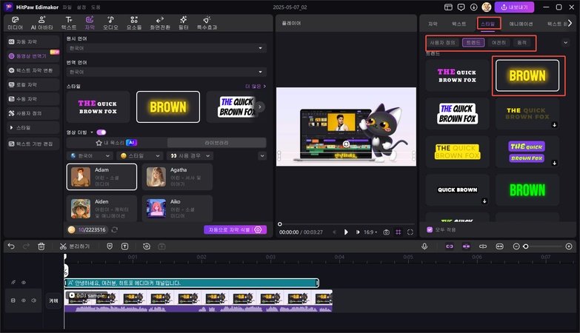Adjust the timeline zoom slider handle

click(526, 246)
